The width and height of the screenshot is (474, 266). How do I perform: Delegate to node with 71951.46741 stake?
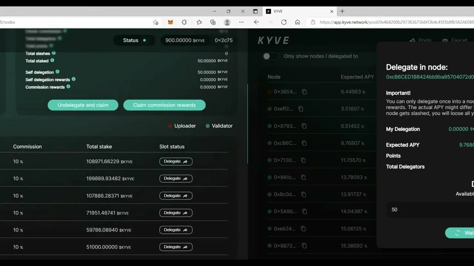(176, 213)
